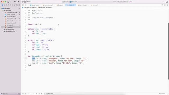Click datamodel variable on line 31

coord(36,56)
